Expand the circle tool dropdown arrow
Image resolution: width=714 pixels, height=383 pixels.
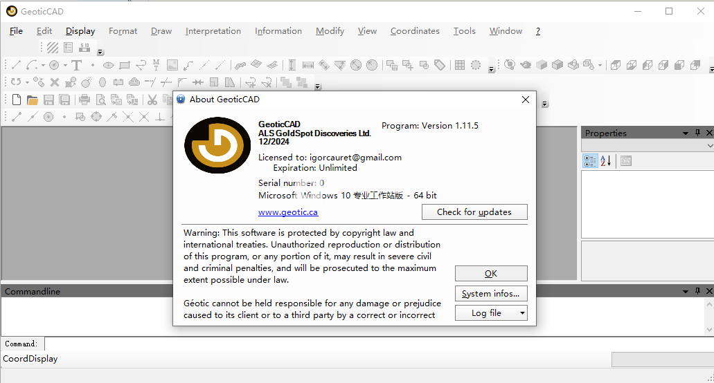coord(65,66)
